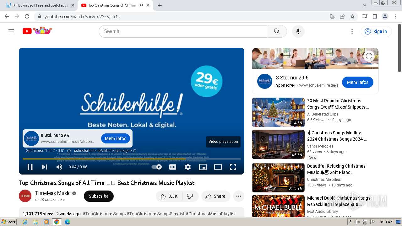Open Windows Start menu
The height and width of the screenshot is (226, 402).
tap(8, 222)
